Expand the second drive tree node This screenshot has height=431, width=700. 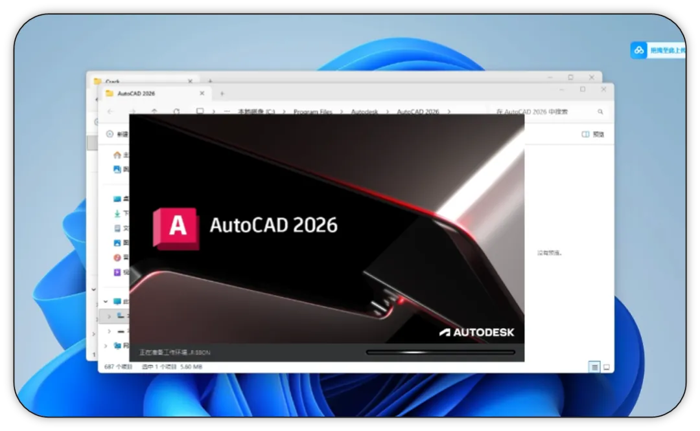click(x=109, y=331)
